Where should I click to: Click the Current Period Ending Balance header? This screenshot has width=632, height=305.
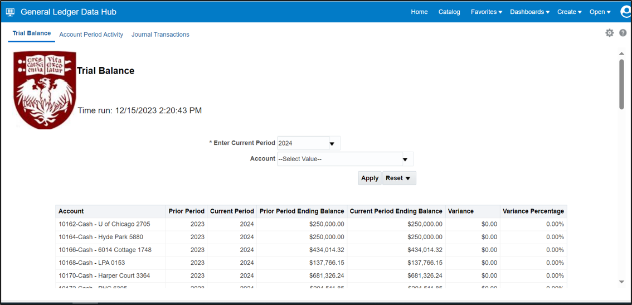pos(396,211)
